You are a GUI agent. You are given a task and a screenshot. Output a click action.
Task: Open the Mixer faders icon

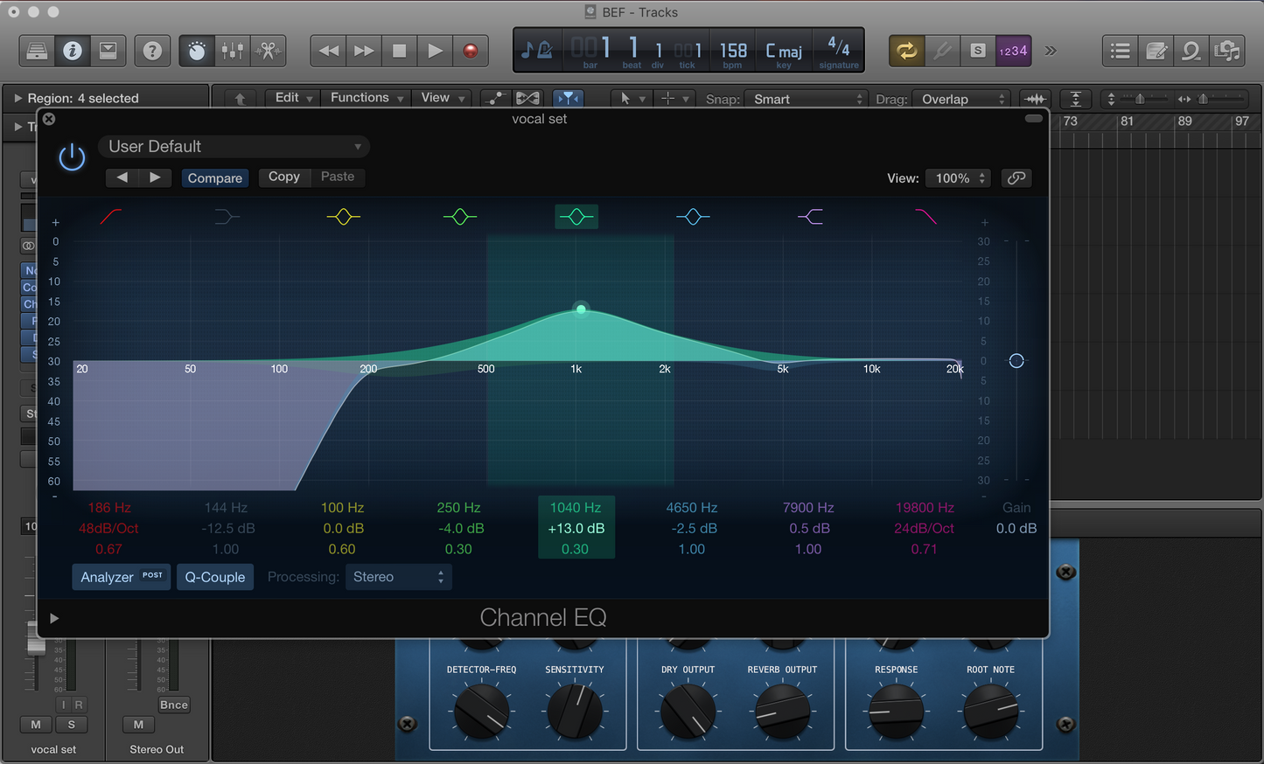[233, 50]
